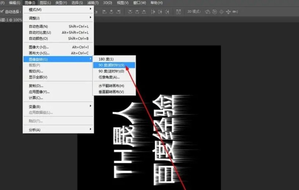Toggle the 自动选择 checkbox
Viewport: 299px width, 190px height.
2,12
